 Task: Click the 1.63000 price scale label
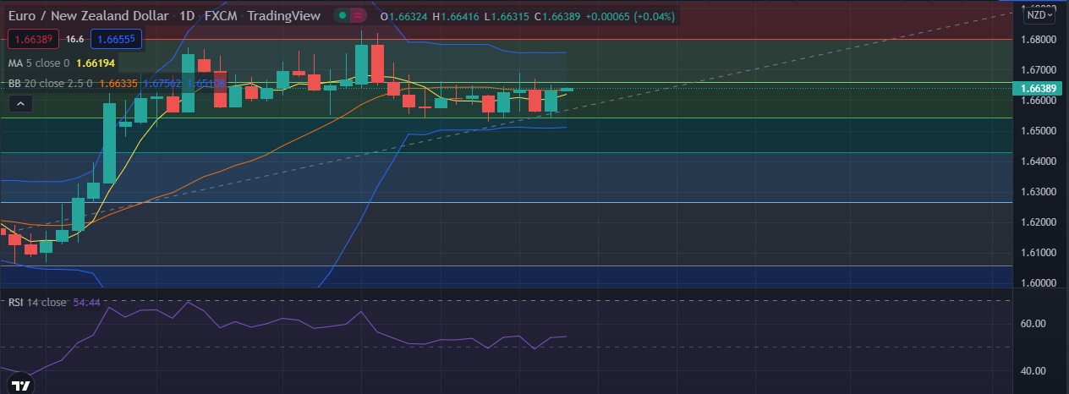point(1039,191)
